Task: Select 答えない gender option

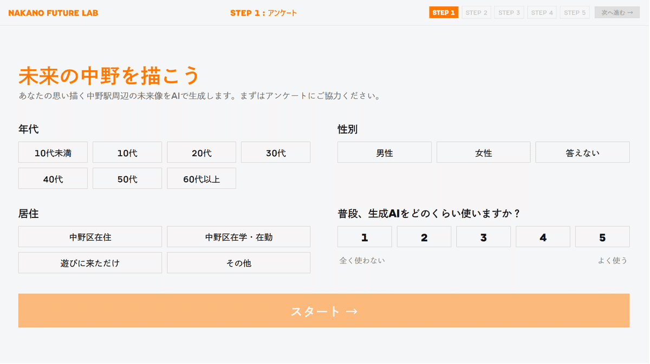Action: 583,153
